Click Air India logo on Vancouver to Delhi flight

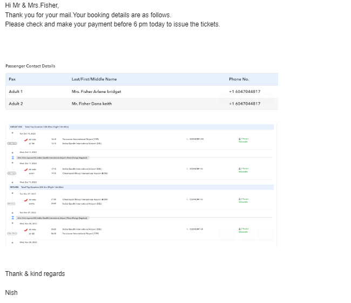[25, 139]
